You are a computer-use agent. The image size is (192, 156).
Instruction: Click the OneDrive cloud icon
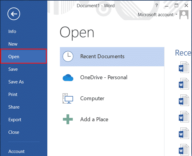(x=68, y=77)
